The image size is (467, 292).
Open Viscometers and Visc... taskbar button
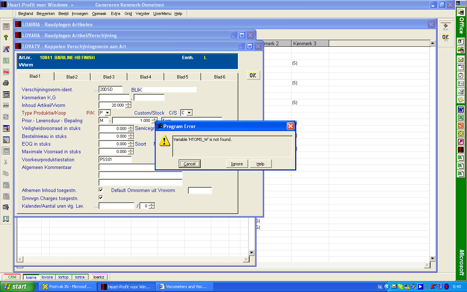tap(184, 287)
